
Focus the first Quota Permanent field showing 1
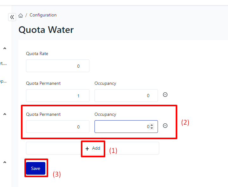coord(58,96)
